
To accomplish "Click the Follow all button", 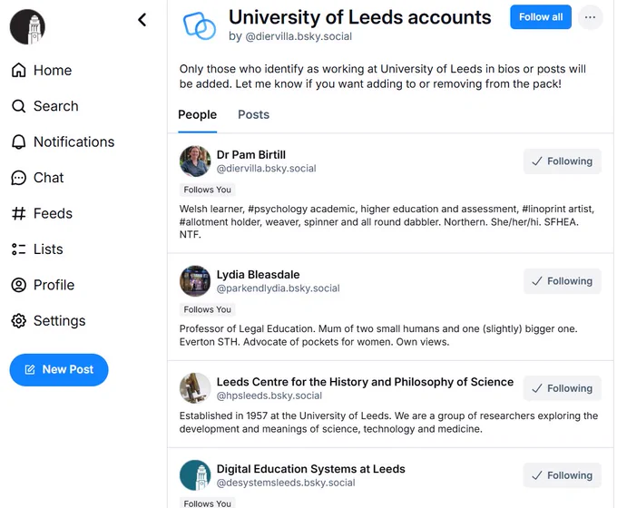I will [541, 17].
